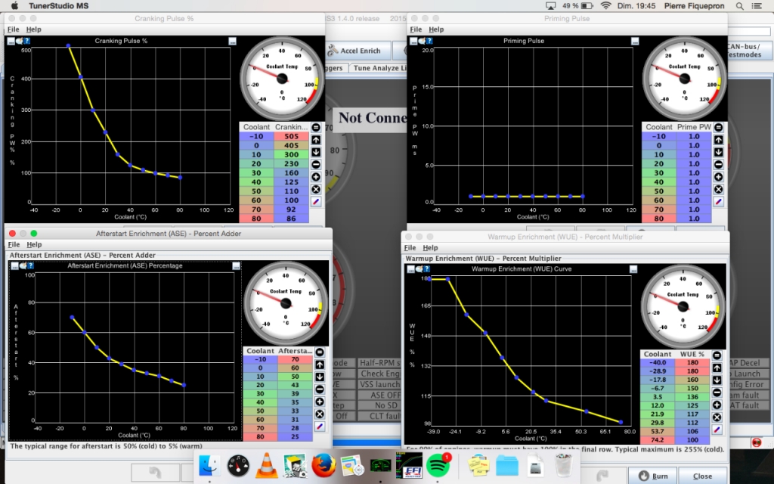Select WUE coolant cell -28.9
774x484 pixels.
click(658, 371)
